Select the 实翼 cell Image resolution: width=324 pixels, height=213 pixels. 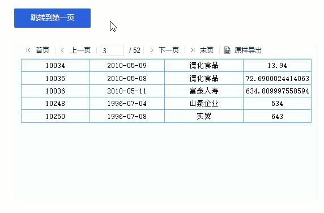[204, 116]
